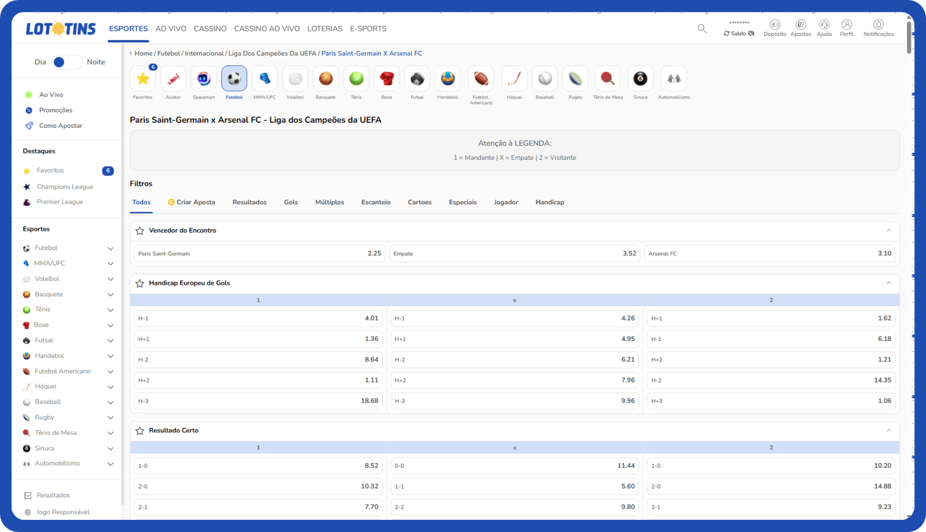Favorite the Vencedor do Encontro market
This screenshot has height=532, width=926.
(140, 231)
